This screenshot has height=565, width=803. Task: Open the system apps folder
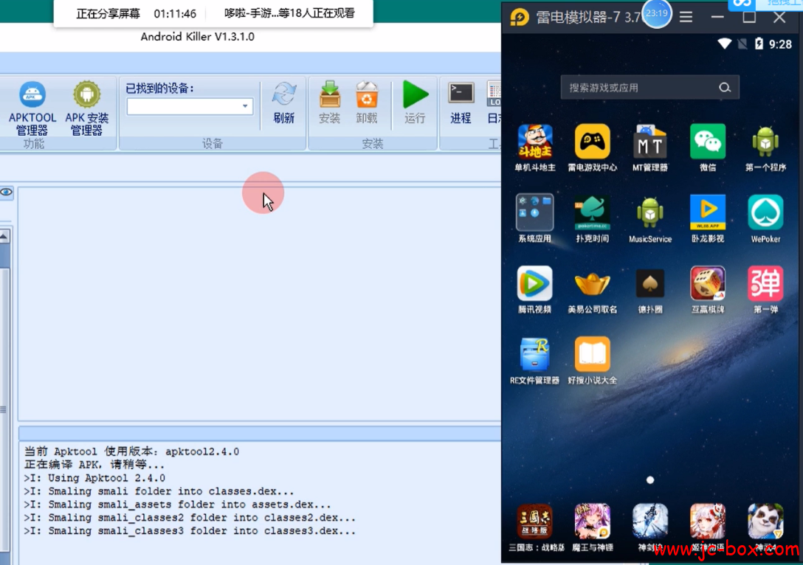535,214
